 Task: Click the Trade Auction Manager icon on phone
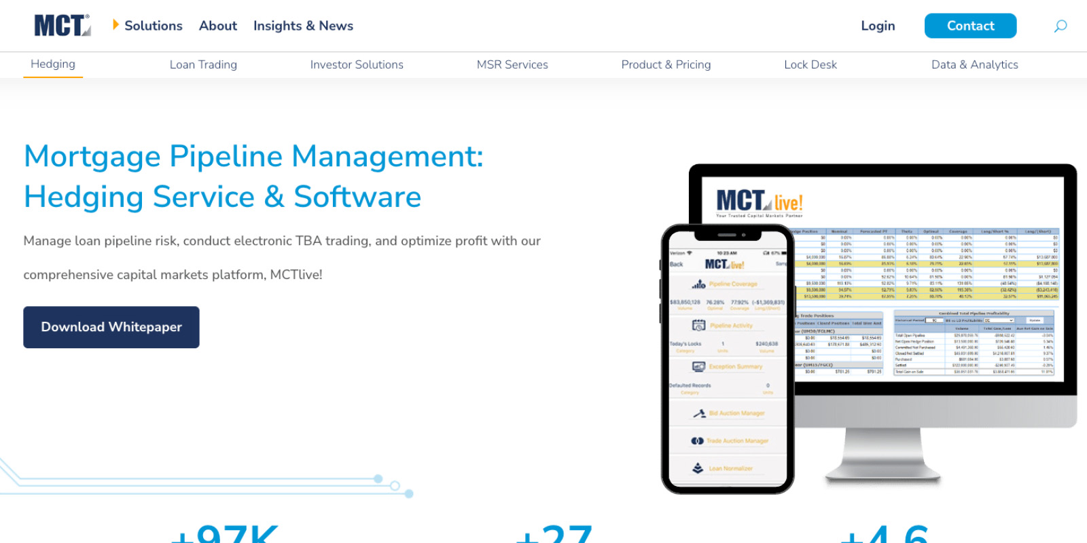697,441
